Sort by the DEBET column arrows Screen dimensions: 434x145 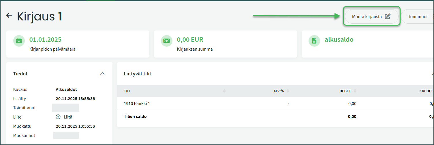coord(355,91)
